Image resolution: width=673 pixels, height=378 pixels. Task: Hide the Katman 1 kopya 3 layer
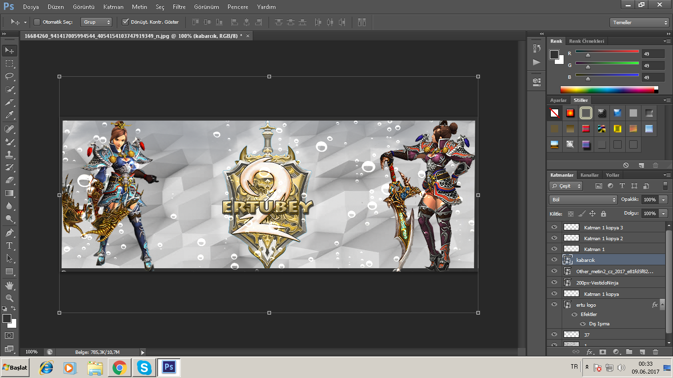tap(554, 227)
